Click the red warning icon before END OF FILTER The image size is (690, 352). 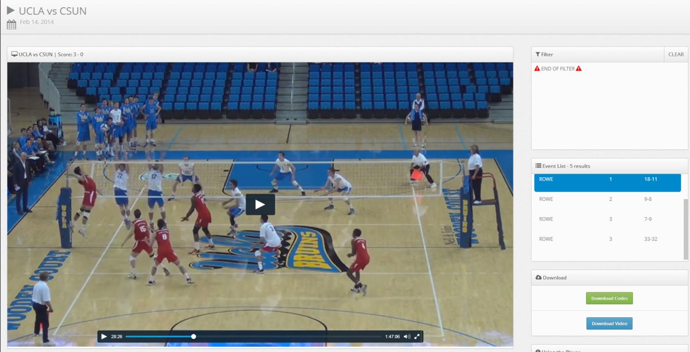click(537, 69)
